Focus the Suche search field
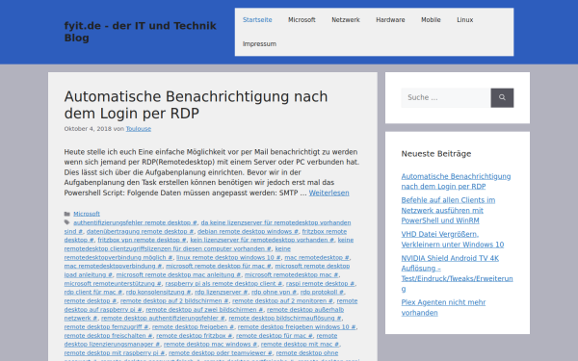The width and height of the screenshot is (578, 361). [446, 97]
